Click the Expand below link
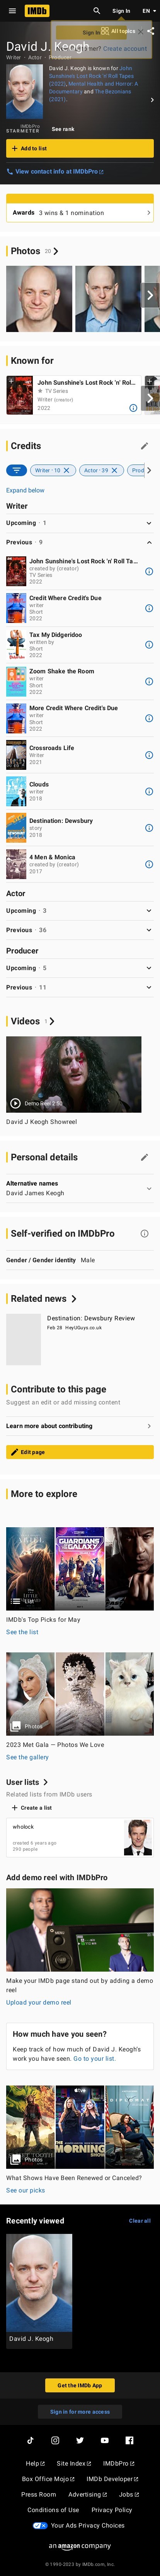Screen dimensions: 160x2576 (25, 490)
